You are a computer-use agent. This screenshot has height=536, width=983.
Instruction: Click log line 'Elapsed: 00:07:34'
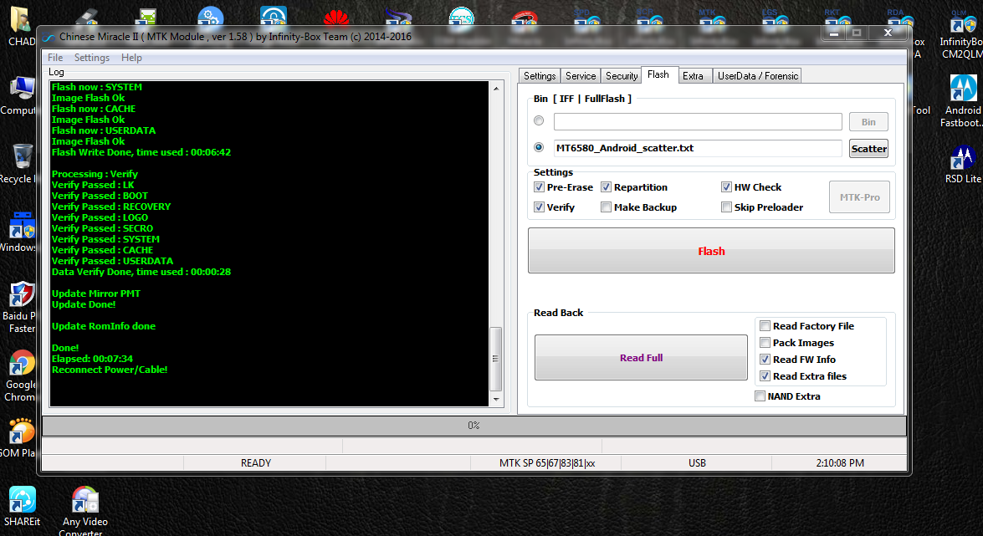(92, 359)
